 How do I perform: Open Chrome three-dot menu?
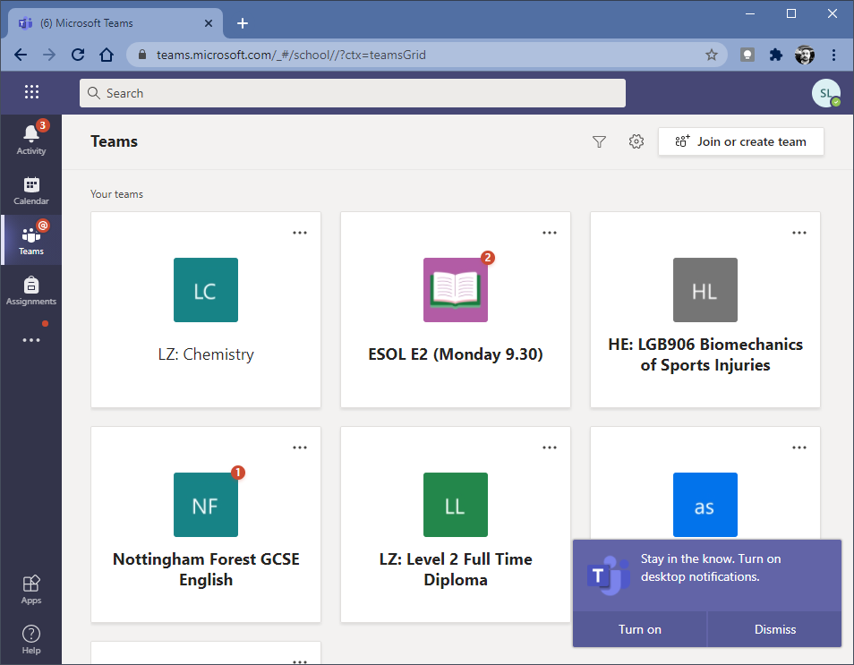click(x=833, y=55)
